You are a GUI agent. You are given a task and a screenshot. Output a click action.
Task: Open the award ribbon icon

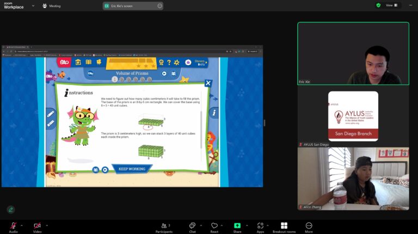pos(161,63)
